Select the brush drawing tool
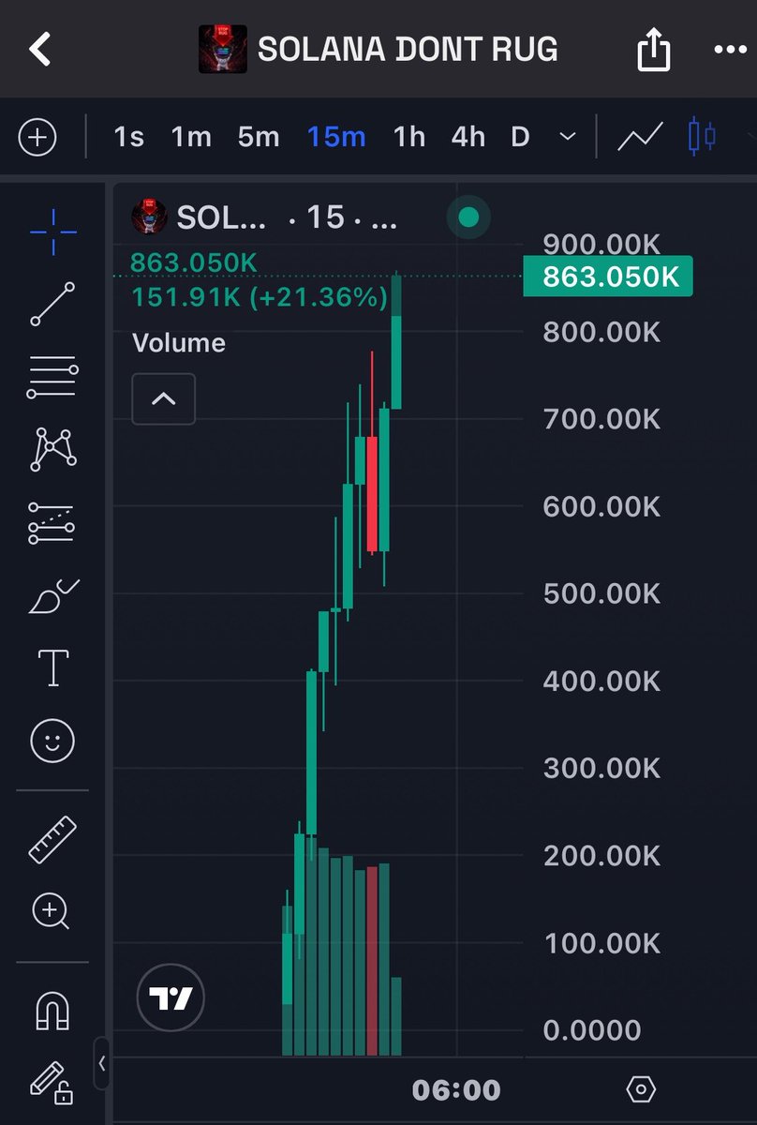This screenshot has height=1125, width=757. point(53,596)
